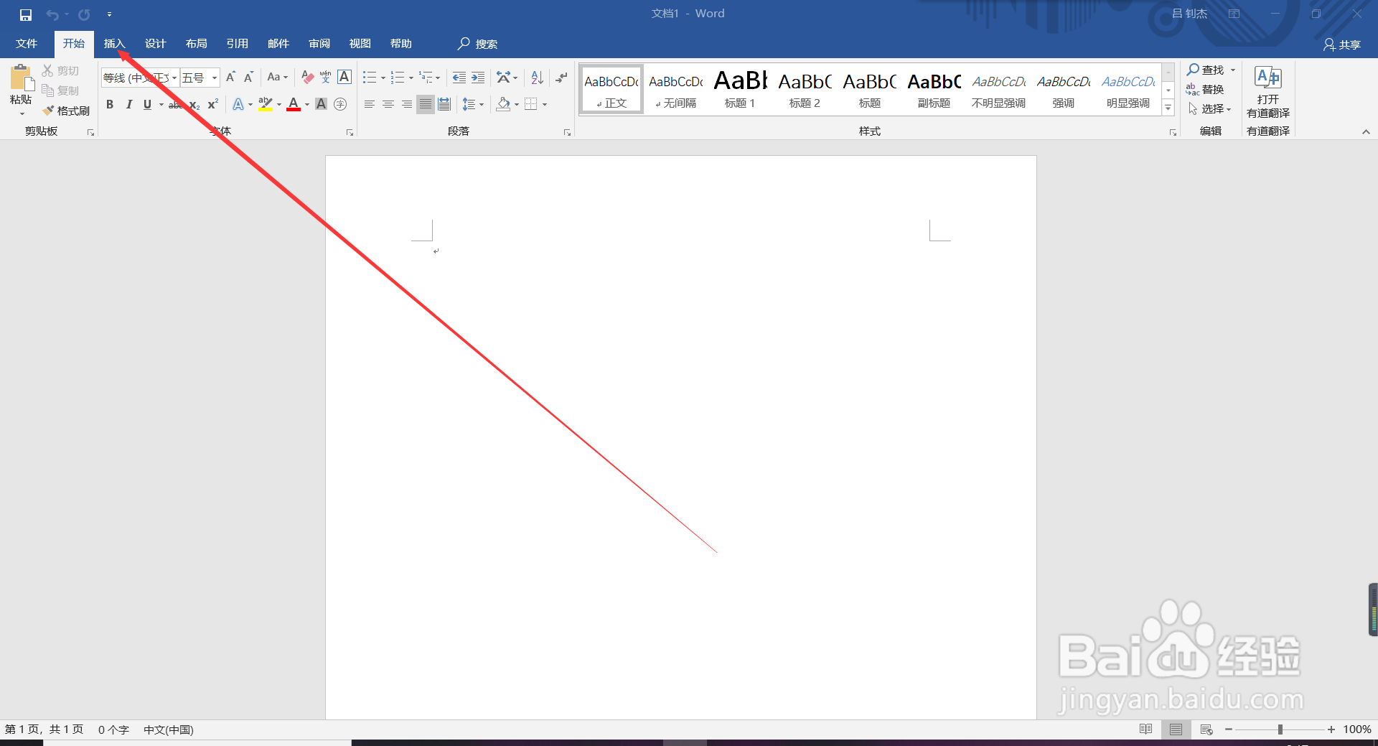Open borders dropdown arrow
The image size is (1378, 746).
[545, 105]
